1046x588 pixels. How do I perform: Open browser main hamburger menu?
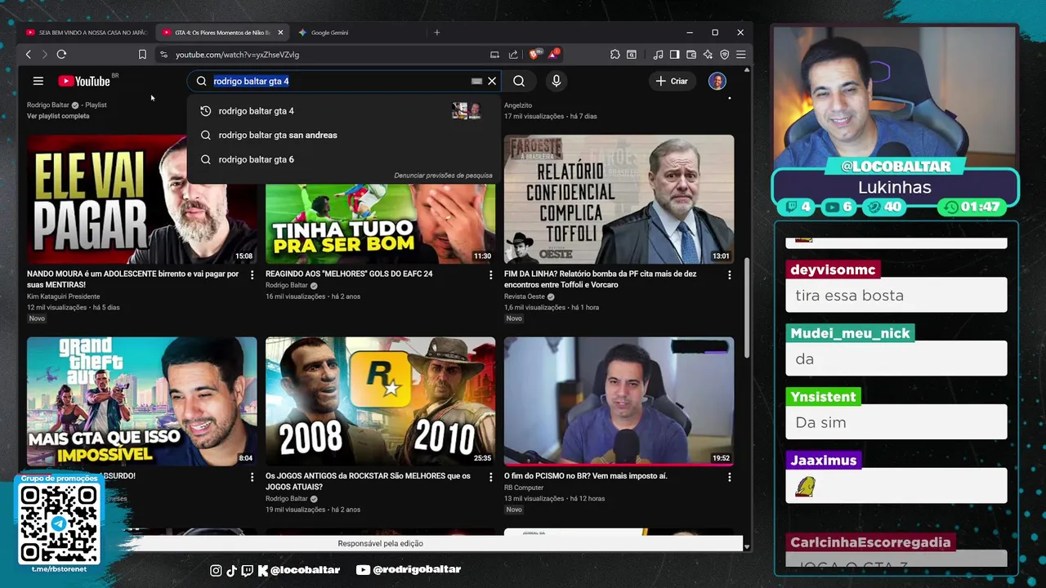point(740,55)
